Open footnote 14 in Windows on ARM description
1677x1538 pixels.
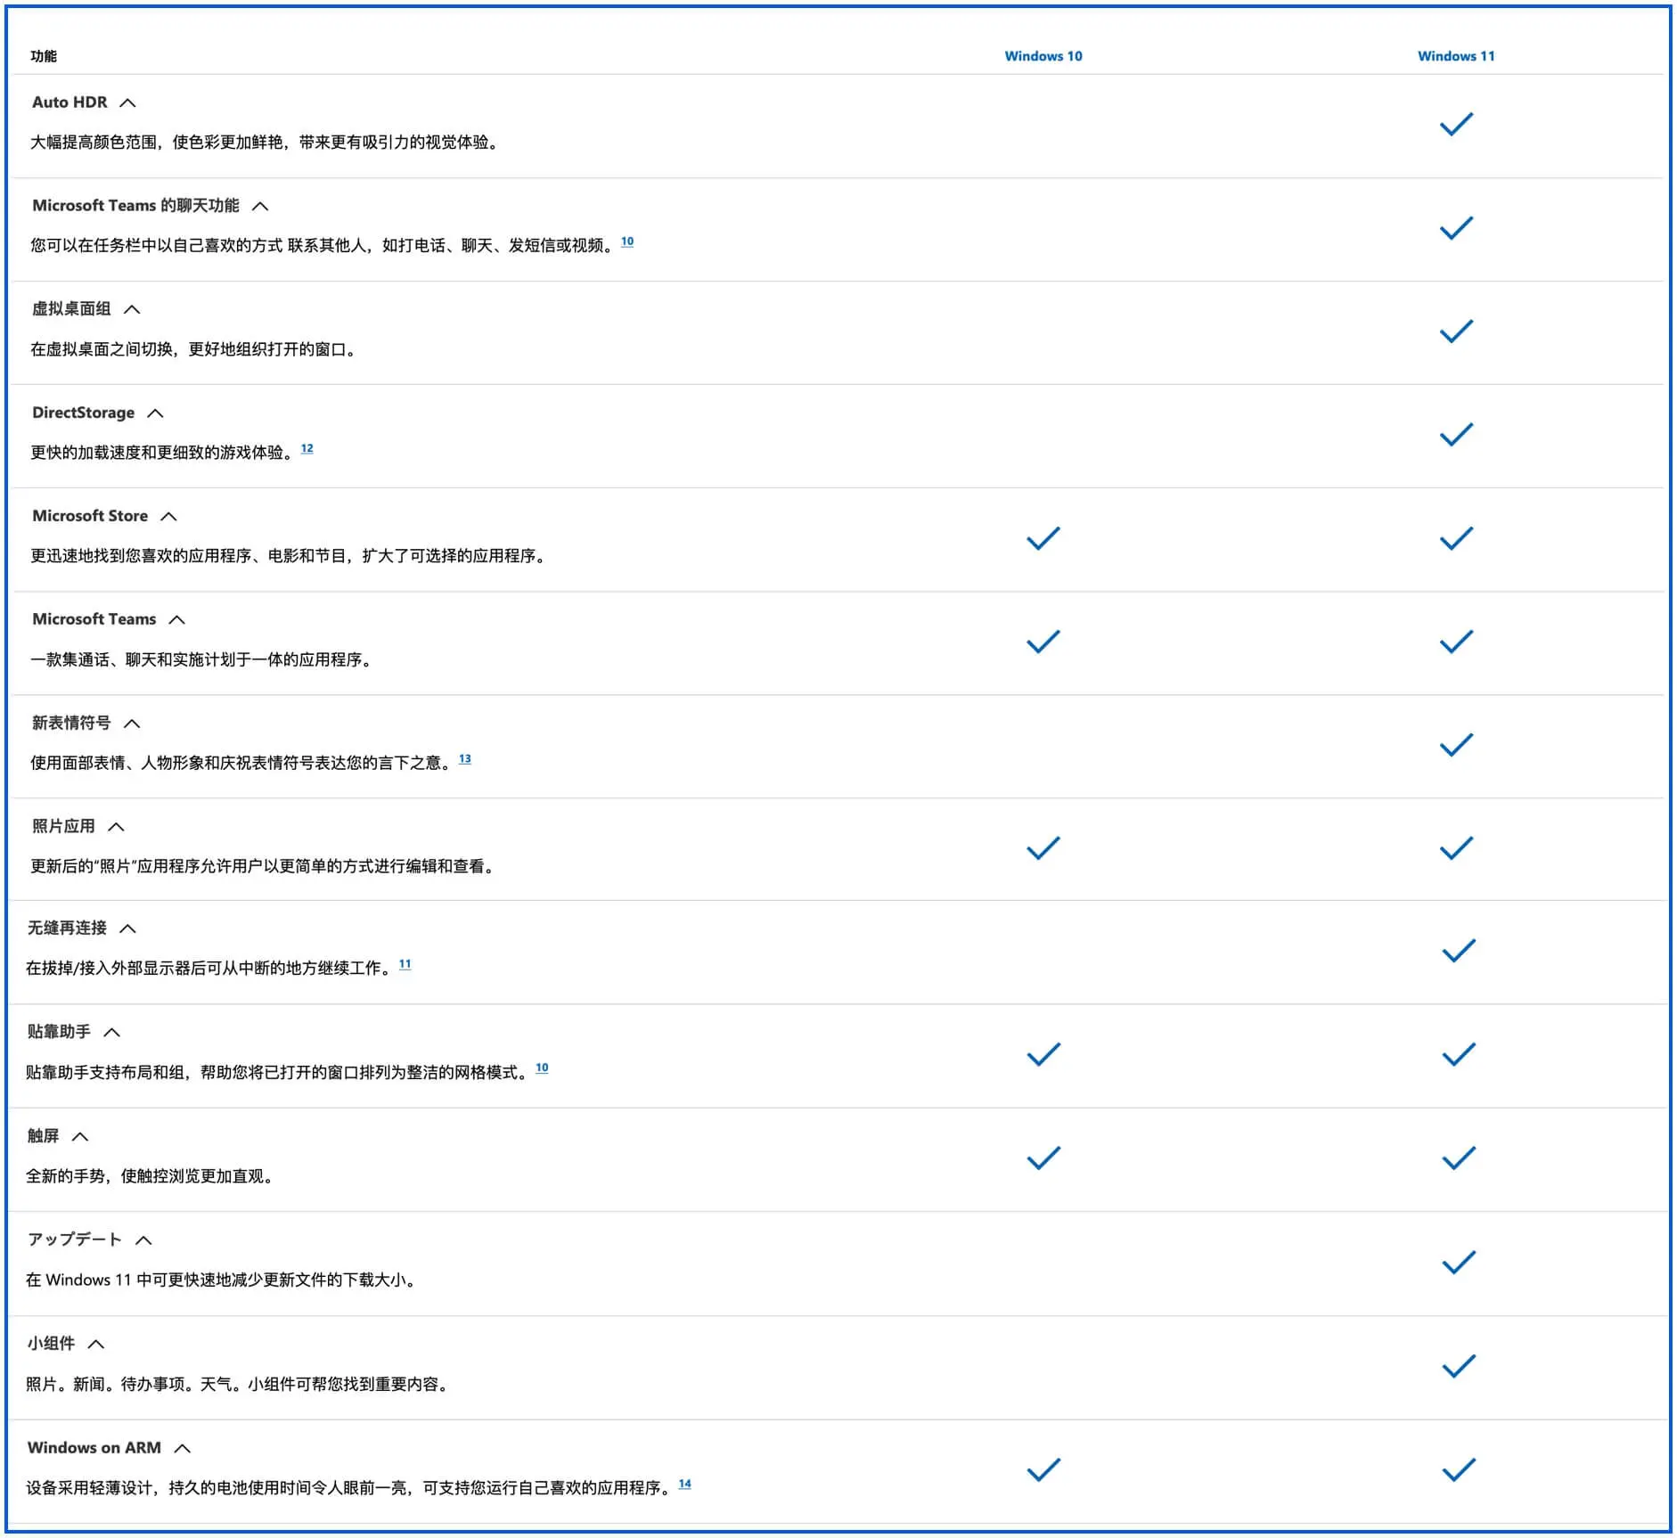684,1484
